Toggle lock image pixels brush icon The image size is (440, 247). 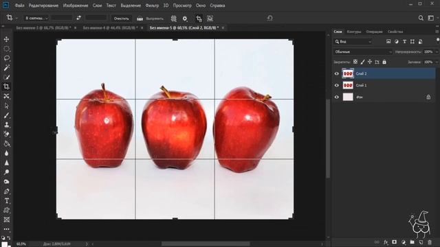point(362,62)
